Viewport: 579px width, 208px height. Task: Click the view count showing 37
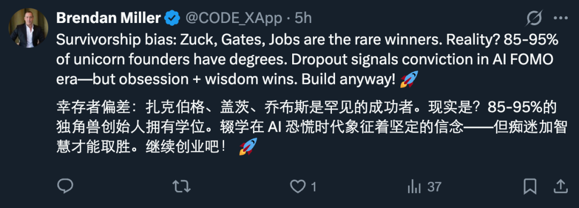pyautogui.click(x=434, y=187)
